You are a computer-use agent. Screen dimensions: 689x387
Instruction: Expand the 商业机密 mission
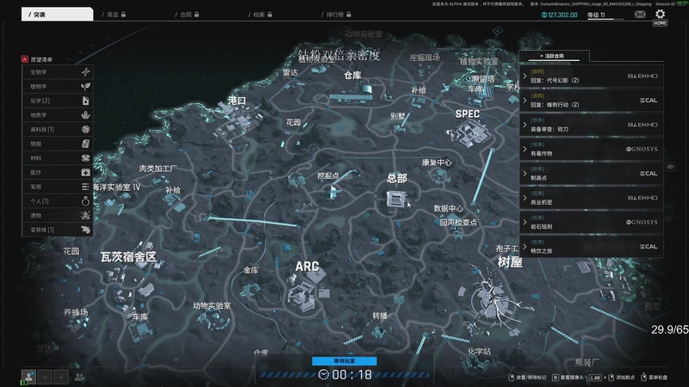(592, 198)
